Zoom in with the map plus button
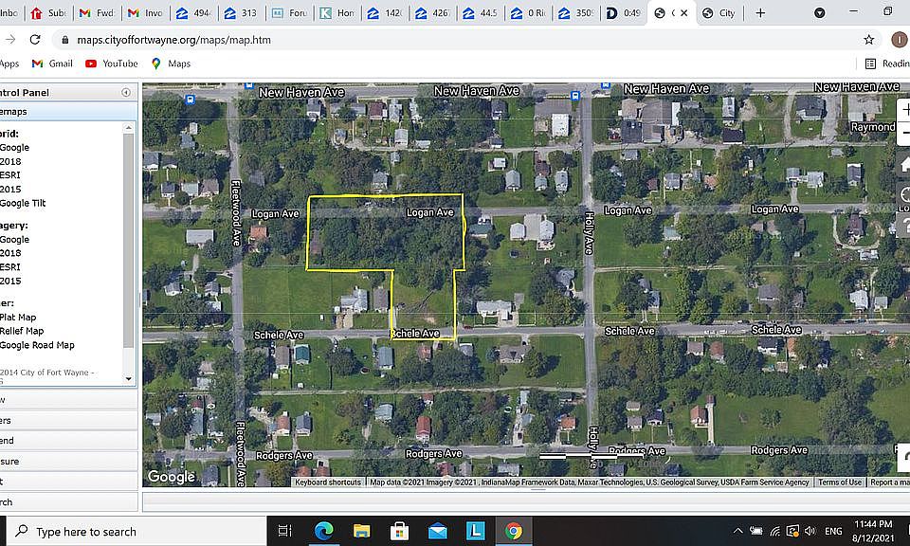Image resolution: width=910 pixels, height=546 pixels. (904, 108)
